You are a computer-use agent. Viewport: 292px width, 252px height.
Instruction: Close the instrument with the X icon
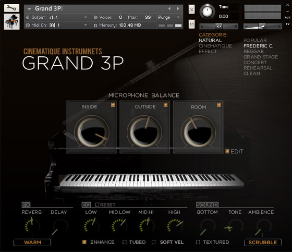tap(287, 5)
